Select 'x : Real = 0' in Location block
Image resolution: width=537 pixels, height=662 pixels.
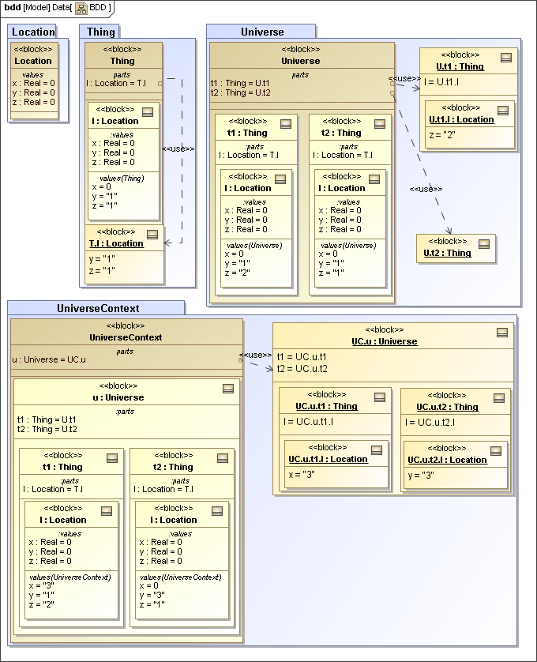click(34, 83)
